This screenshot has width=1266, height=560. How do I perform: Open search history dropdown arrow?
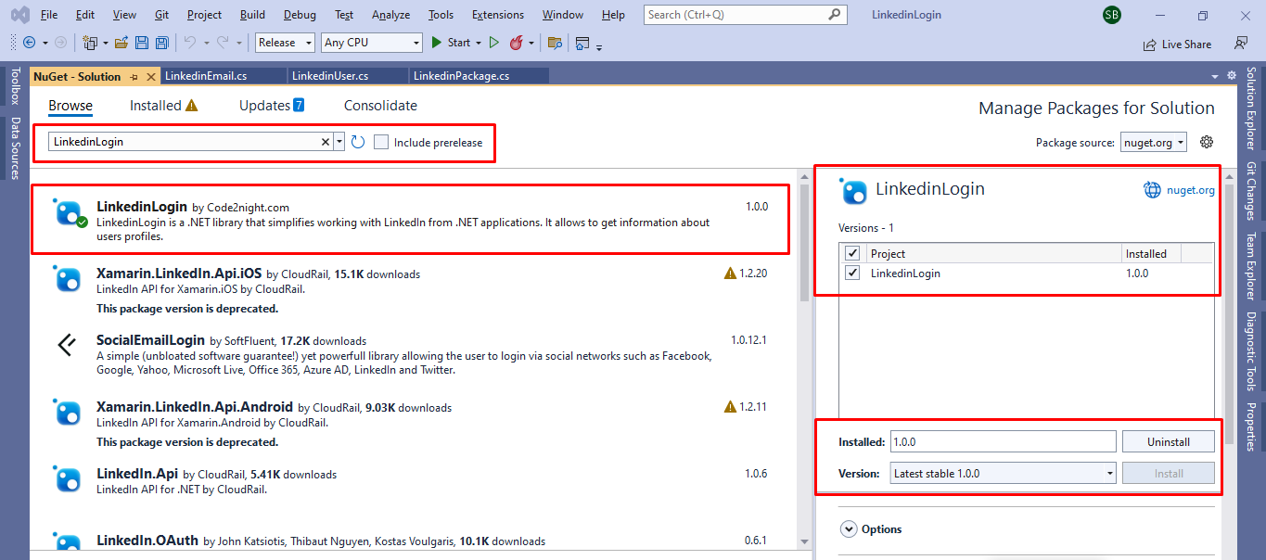(339, 142)
